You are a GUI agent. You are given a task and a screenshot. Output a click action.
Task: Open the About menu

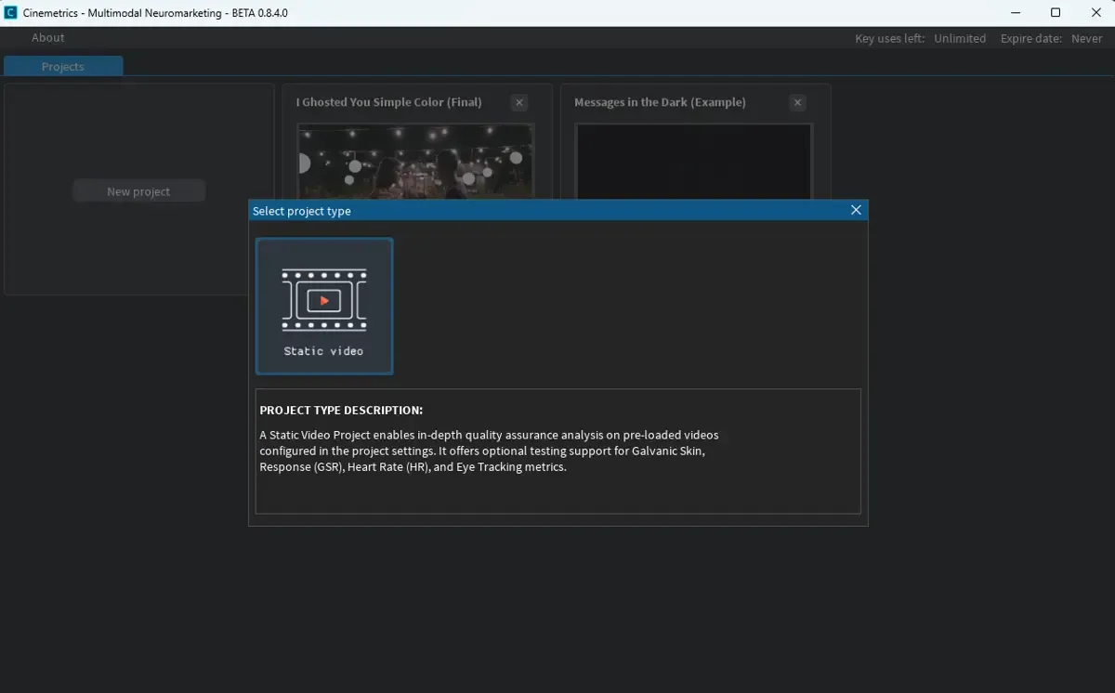[47, 37]
